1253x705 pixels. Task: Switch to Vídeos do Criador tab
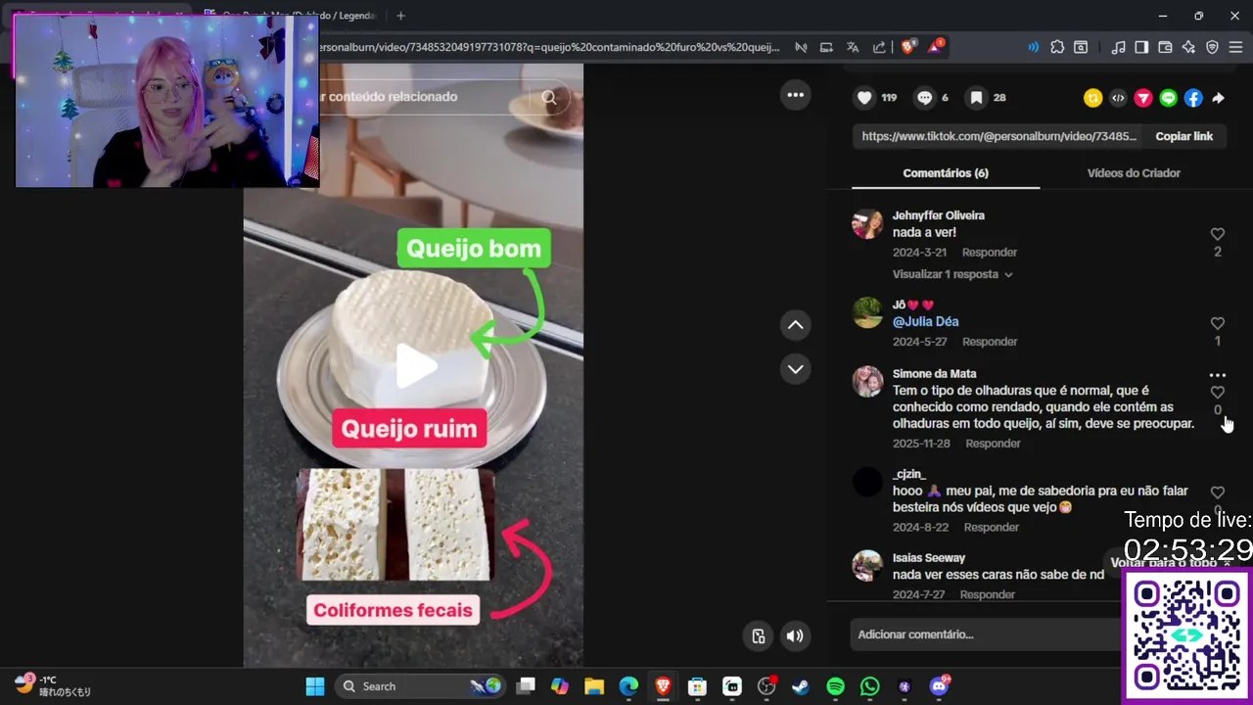coord(1134,173)
